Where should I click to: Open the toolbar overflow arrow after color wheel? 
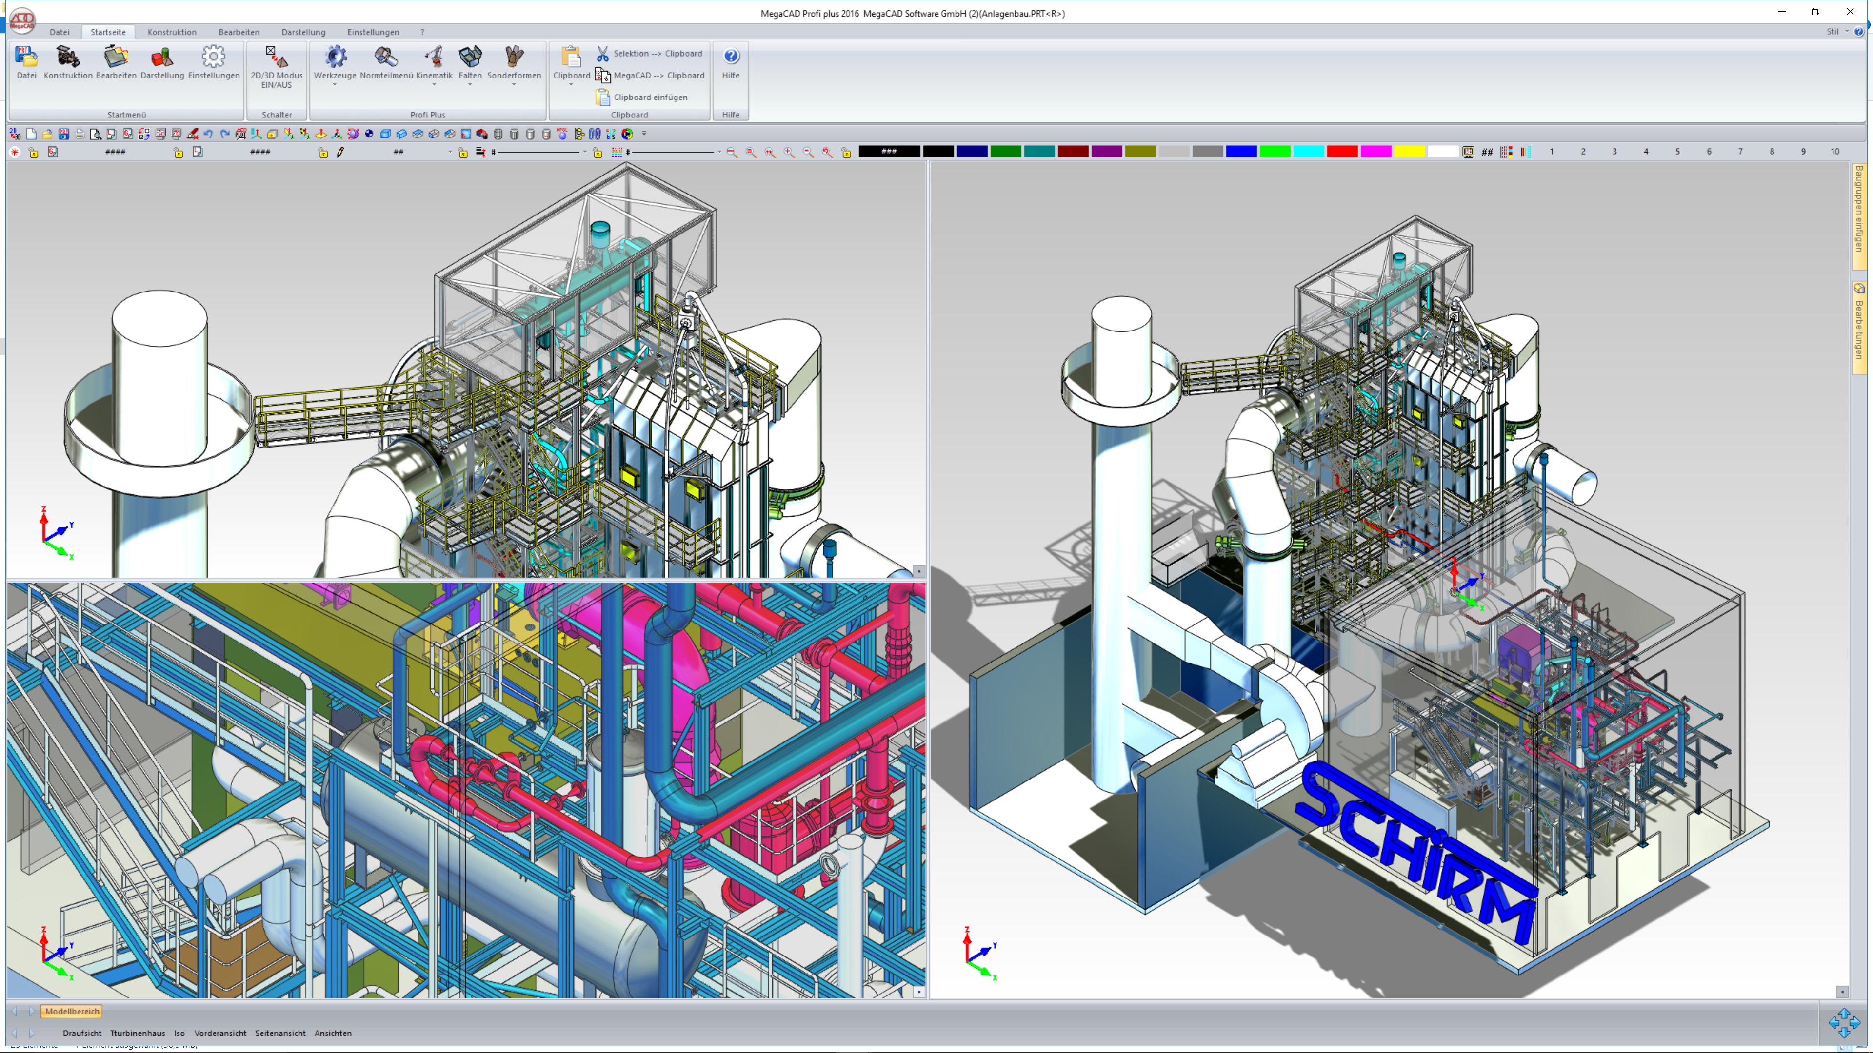[x=643, y=134]
